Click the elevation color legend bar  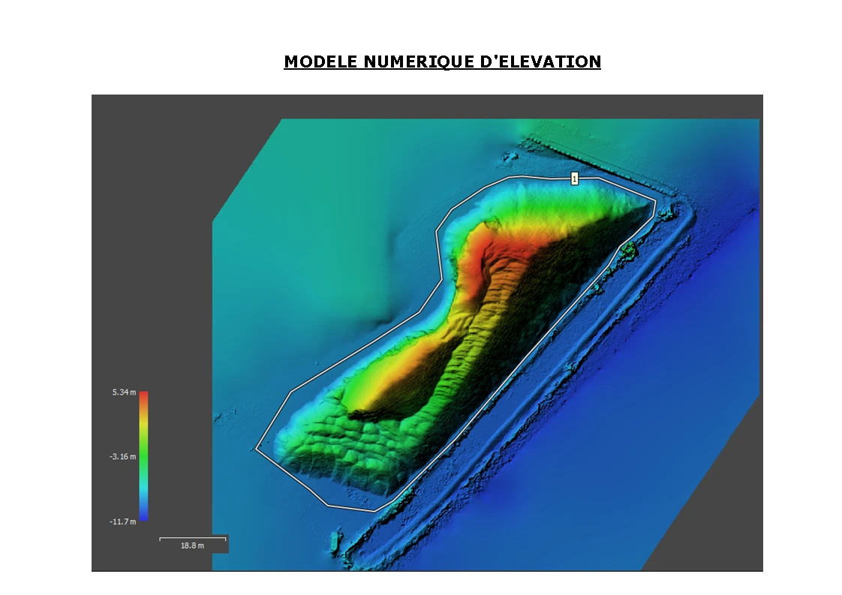point(143,455)
